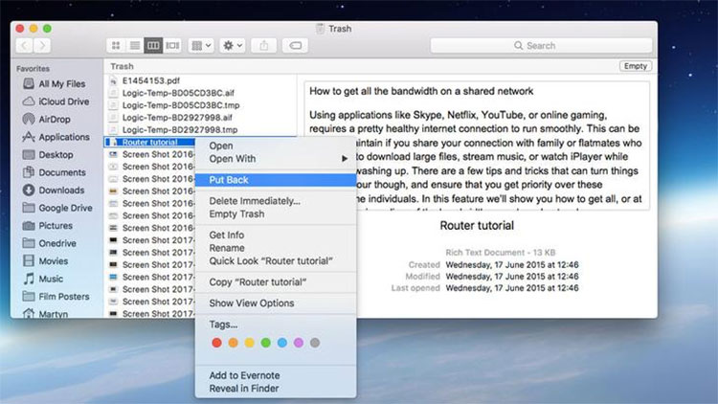The height and width of the screenshot is (404, 718).
Task: Select Logic-Temp-BD2927998.aif file
Action: tap(200, 118)
